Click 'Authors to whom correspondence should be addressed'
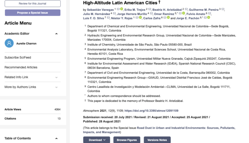The image size is (249, 143). [124, 96]
